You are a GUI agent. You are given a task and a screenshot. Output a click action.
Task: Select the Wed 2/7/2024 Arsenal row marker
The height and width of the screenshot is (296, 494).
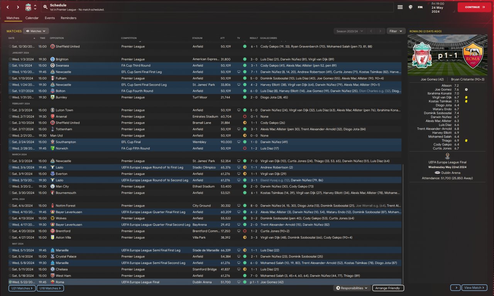click(x=10, y=116)
